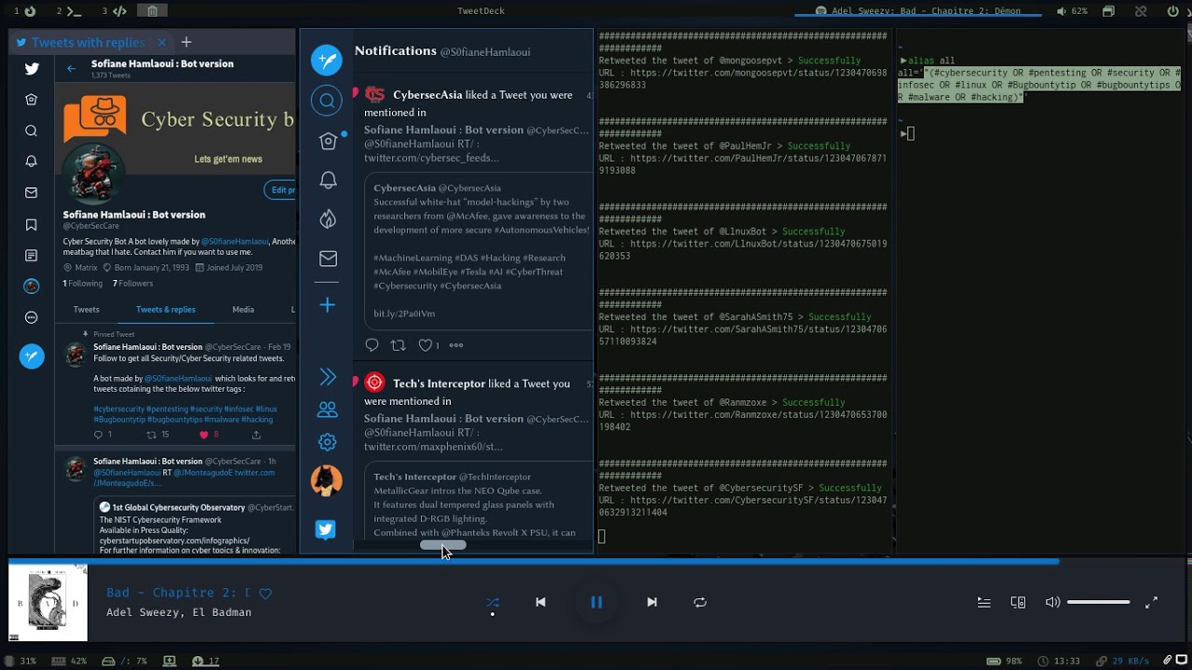Open Bookmarks icon in Twitter sidebar

click(32, 224)
